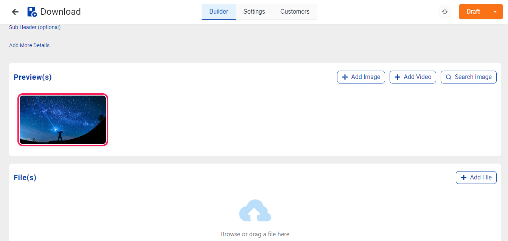Screen dimensions: 508x241
Task: Click the Draft publish button
Action: click(473, 12)
